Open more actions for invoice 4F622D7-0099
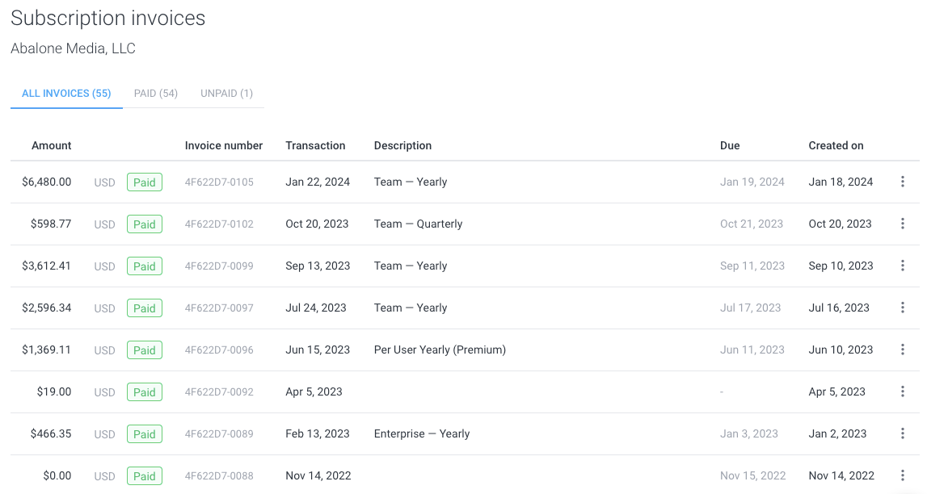 [902, 266]
